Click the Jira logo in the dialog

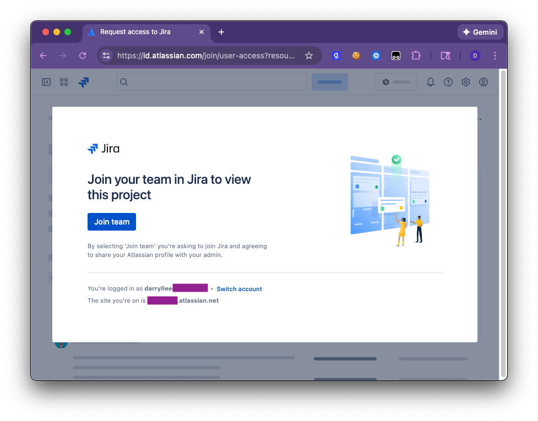click(104, 149)
